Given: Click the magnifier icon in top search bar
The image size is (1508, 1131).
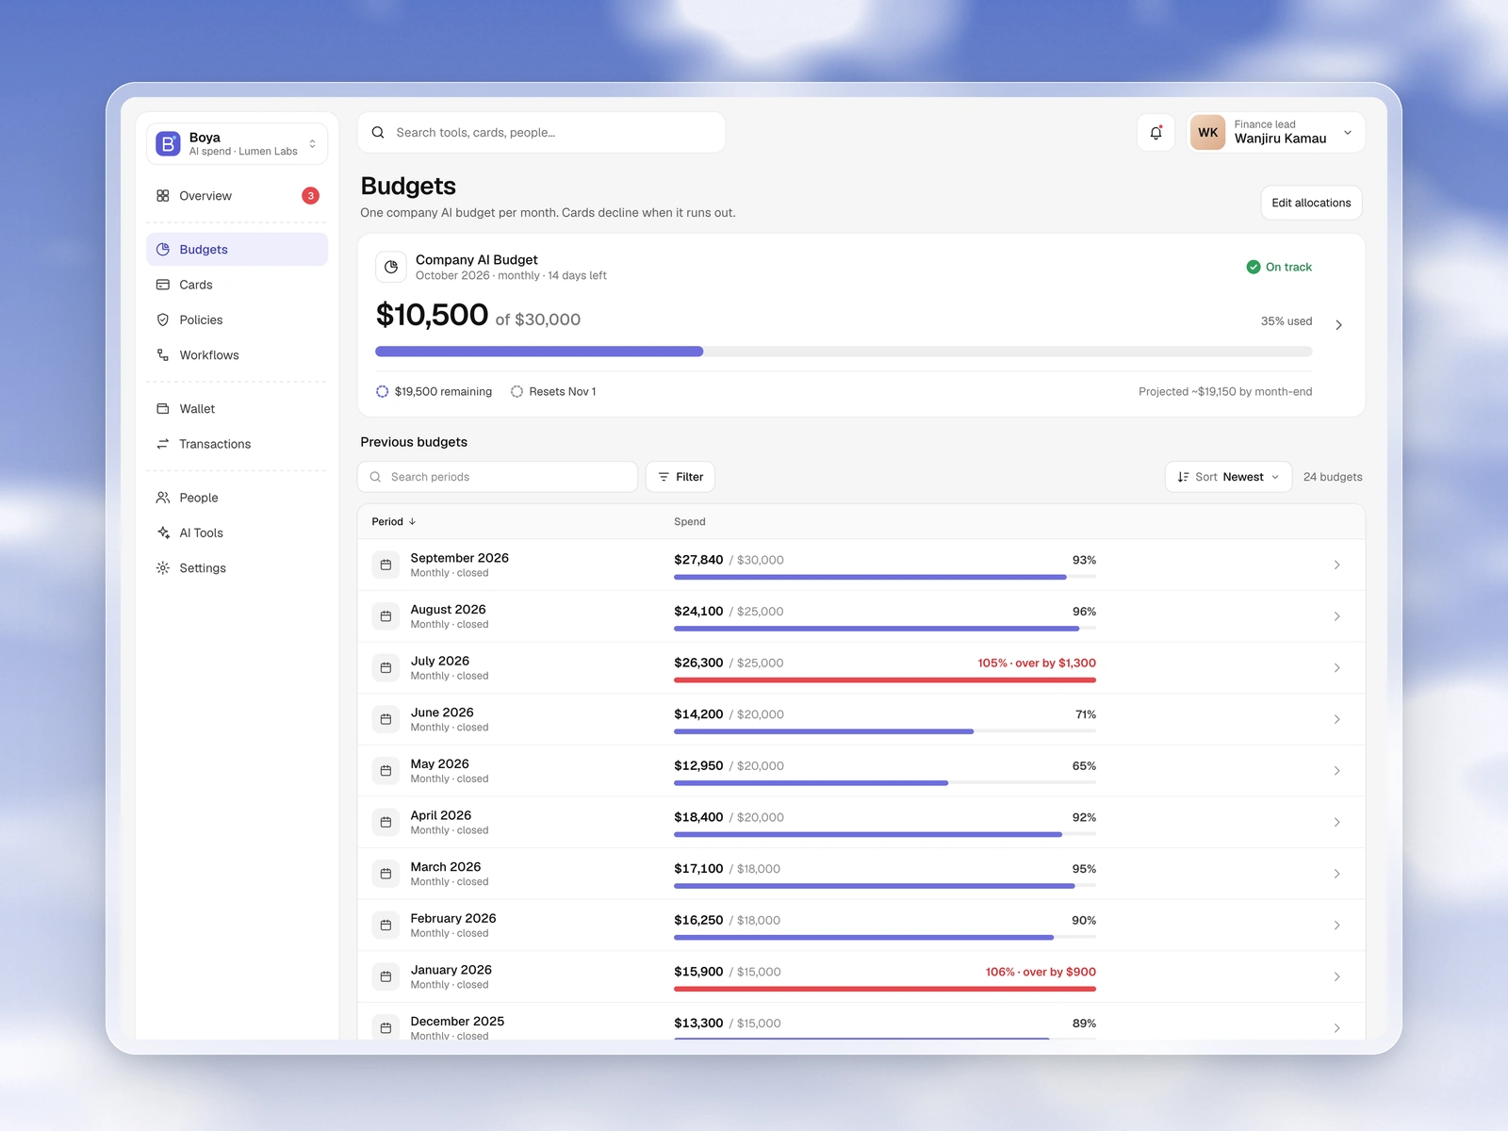Looking at the screenshot, I should [378, 133].
